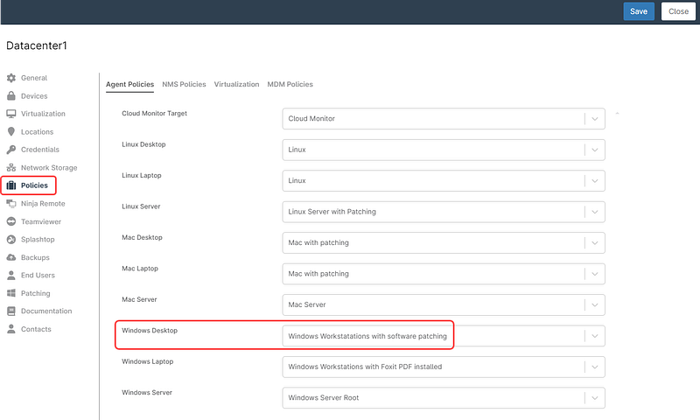This screenshot has width=700, height=420.
Task: Click the Patching icon in sidebar
Action: 11,294
